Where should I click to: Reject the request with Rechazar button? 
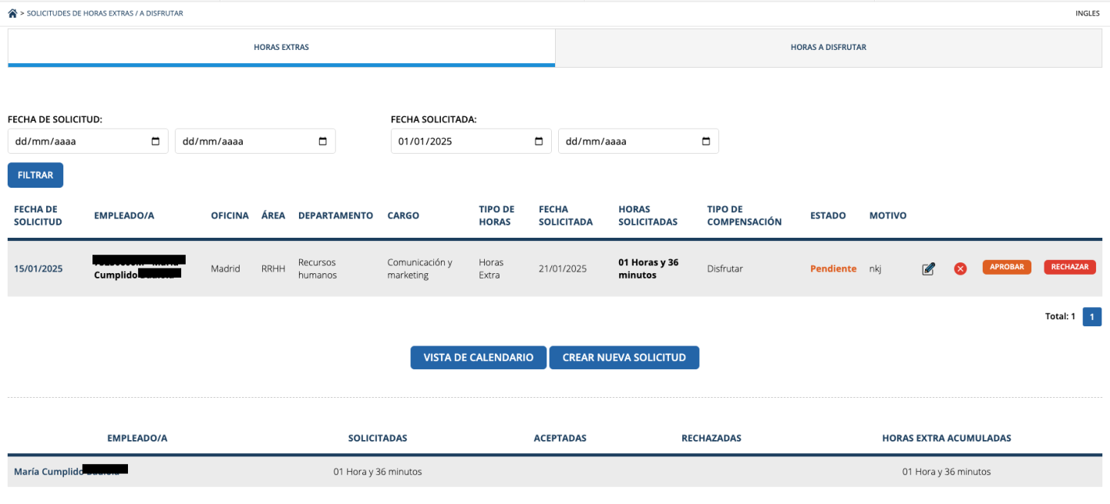click(x=1069, y=267)
